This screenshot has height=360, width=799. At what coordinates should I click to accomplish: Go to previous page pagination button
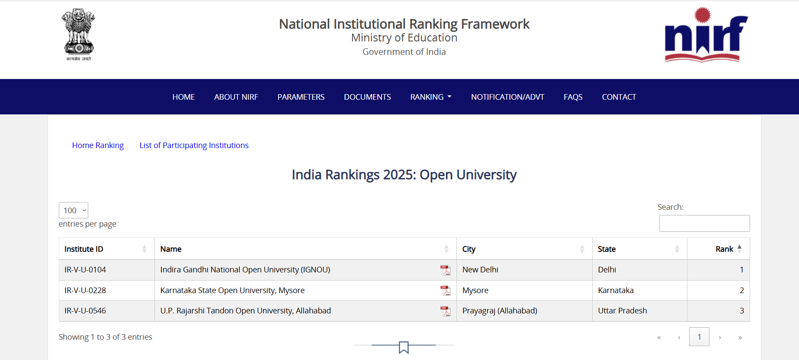[679, 337]
